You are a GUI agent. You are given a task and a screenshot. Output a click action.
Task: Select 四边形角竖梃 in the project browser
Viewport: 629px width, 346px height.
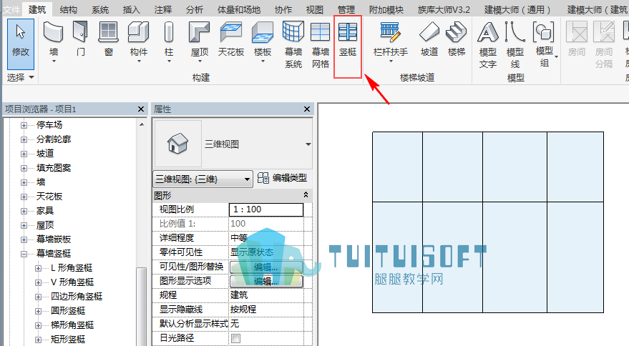[77, 296]
